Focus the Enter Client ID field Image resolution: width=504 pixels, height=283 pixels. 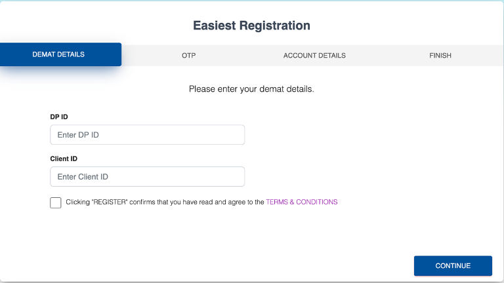click(x=147, y=177)
